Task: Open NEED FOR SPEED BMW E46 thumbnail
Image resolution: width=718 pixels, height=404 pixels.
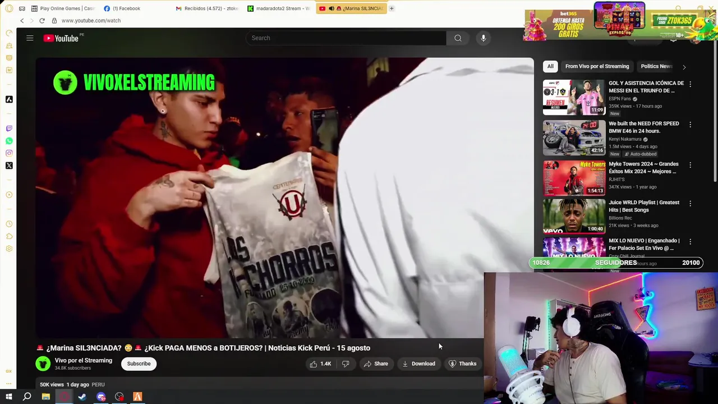Action: click(574, 138)
